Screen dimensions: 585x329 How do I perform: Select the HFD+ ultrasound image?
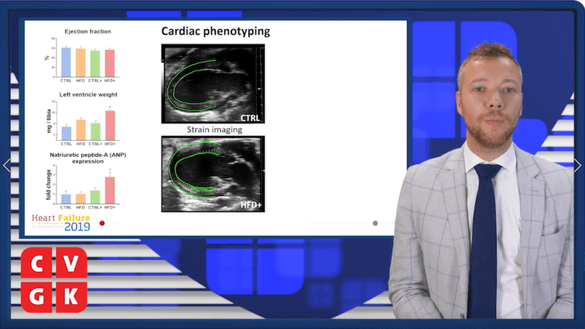coord(213,174)
